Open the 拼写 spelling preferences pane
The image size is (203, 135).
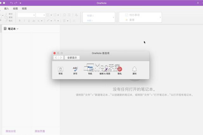75,70
